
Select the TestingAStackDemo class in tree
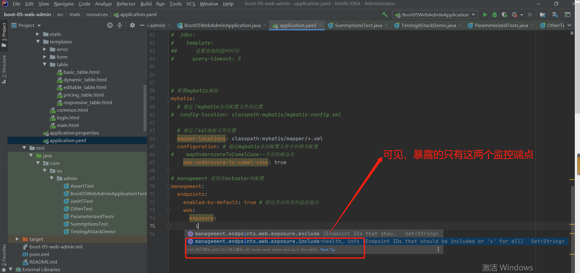pos(93,231)
